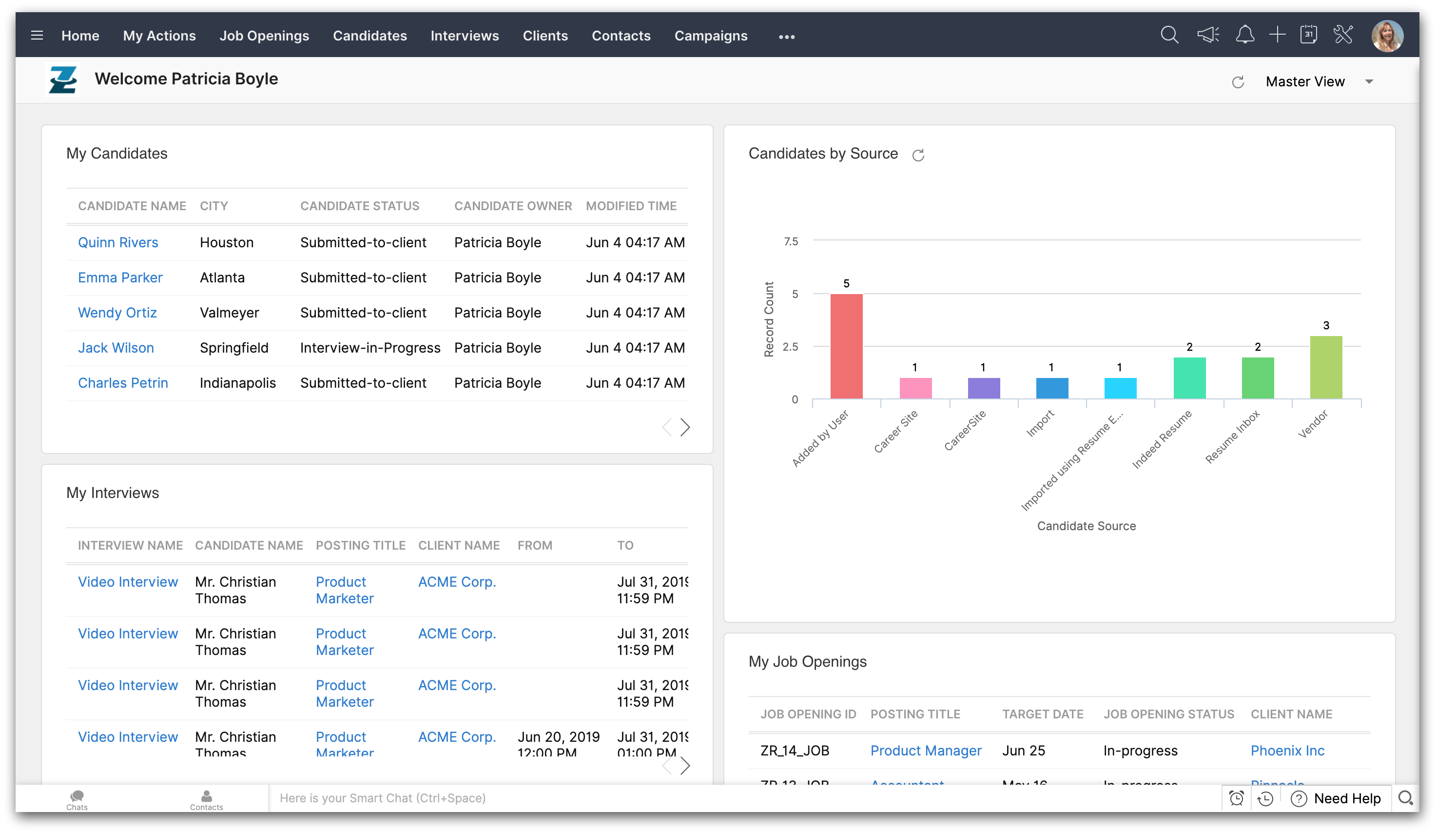1437x833 pixels.
Task: Go to next page of My Interviews
Action: point(685,766)
